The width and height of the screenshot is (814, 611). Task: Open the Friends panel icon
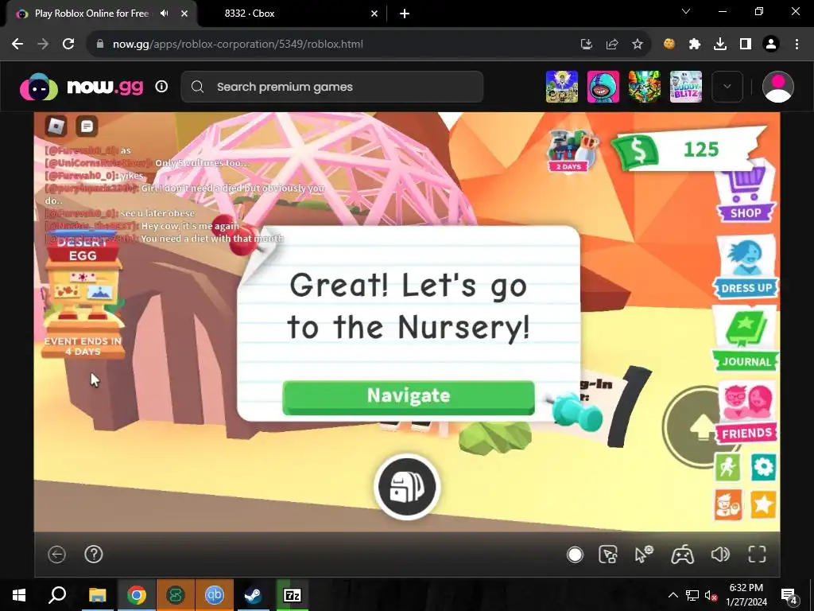[x=746, y=413]
